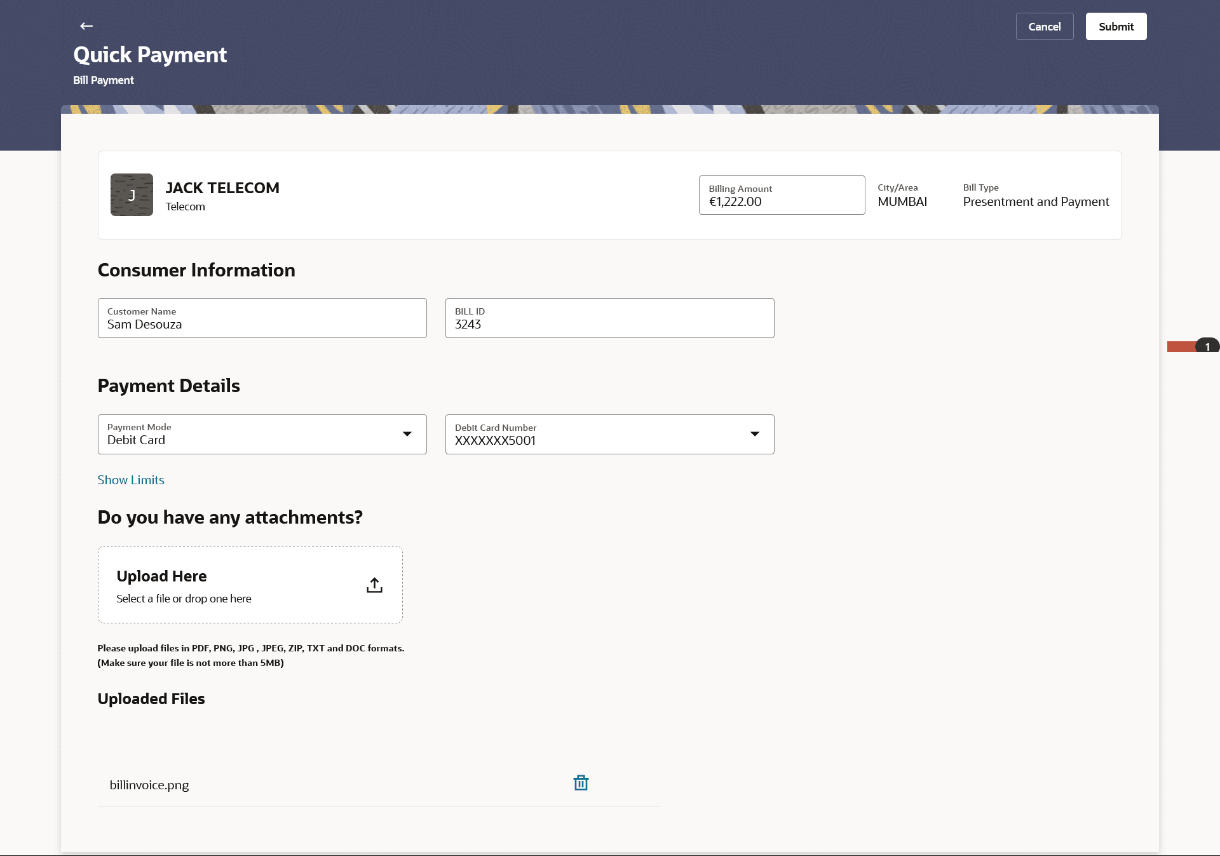1220x856 pixels.
Task: Open the Show Limits link
Action: (x=131, y=480)
